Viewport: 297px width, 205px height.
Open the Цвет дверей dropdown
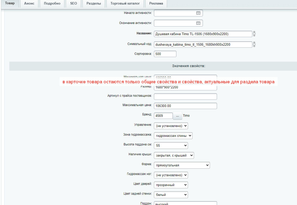click(171, 185)
